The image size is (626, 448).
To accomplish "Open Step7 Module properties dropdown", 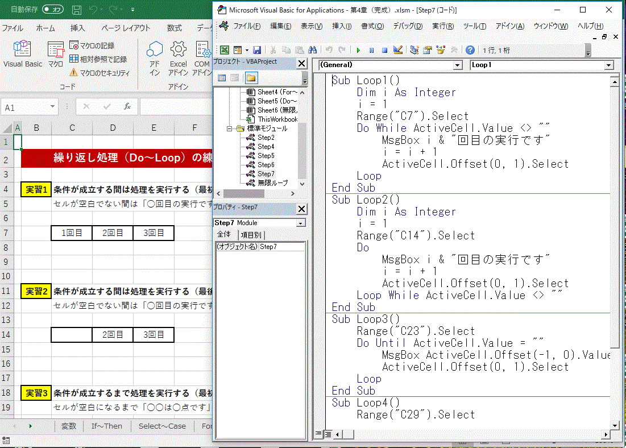I will point(301,223).
